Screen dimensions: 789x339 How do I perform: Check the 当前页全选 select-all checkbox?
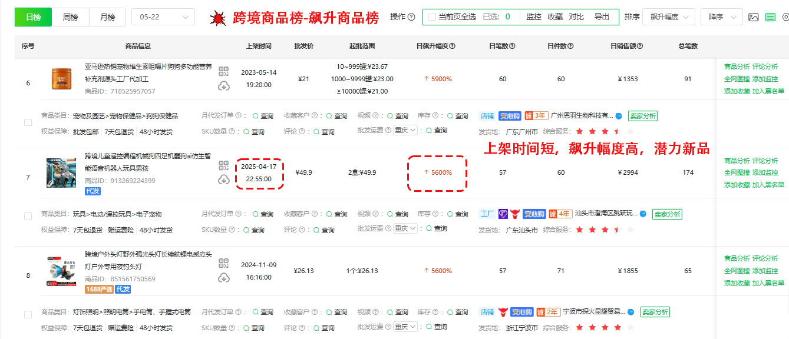431,16
